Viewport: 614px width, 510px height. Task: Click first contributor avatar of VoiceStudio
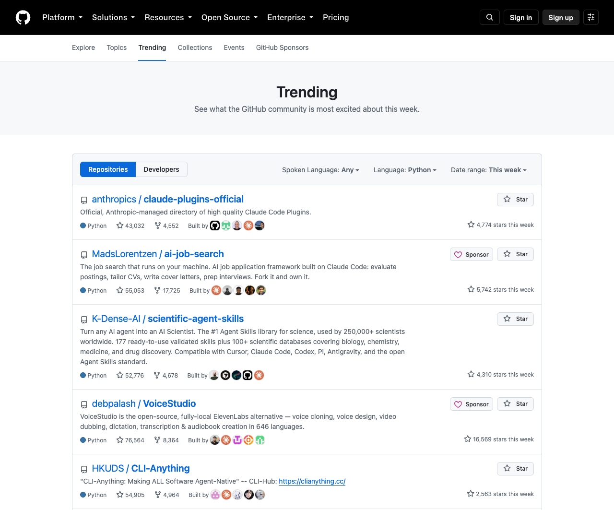pos(215,440)
